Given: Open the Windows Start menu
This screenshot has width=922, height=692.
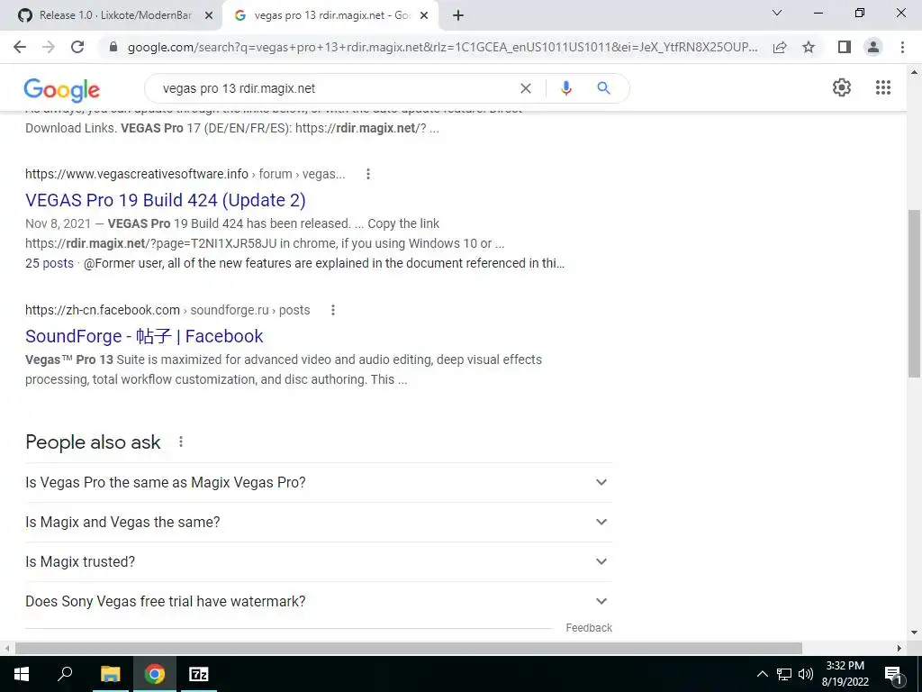Looking at the screenshot, I should [x=22, y=674].
